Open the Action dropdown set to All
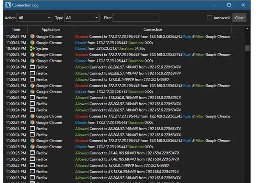 [x=34, y=18]
